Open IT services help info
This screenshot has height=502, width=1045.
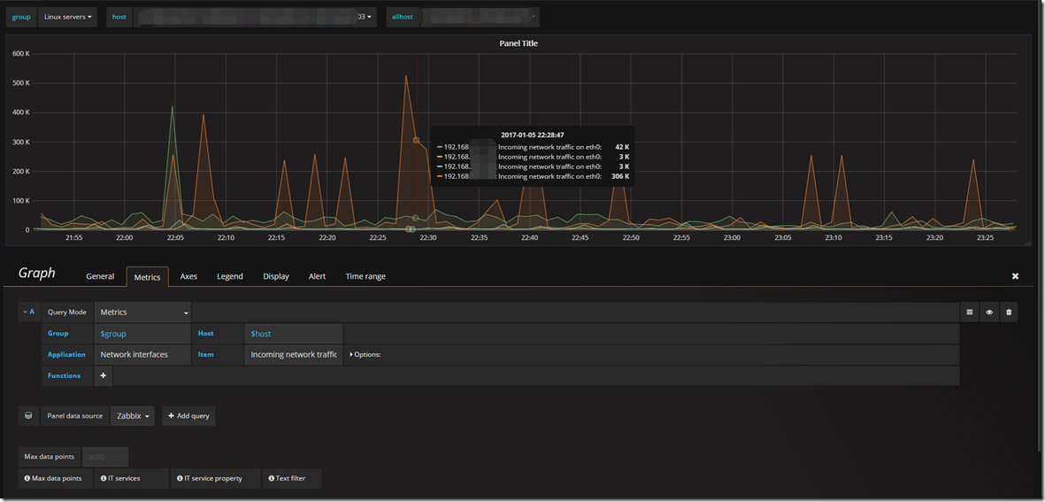point(131,479)
